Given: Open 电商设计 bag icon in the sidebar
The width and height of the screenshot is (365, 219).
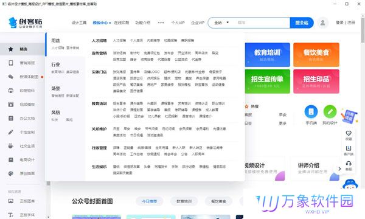Looking at the screenshot, I should pyautogui.click(x=11, y=159).
